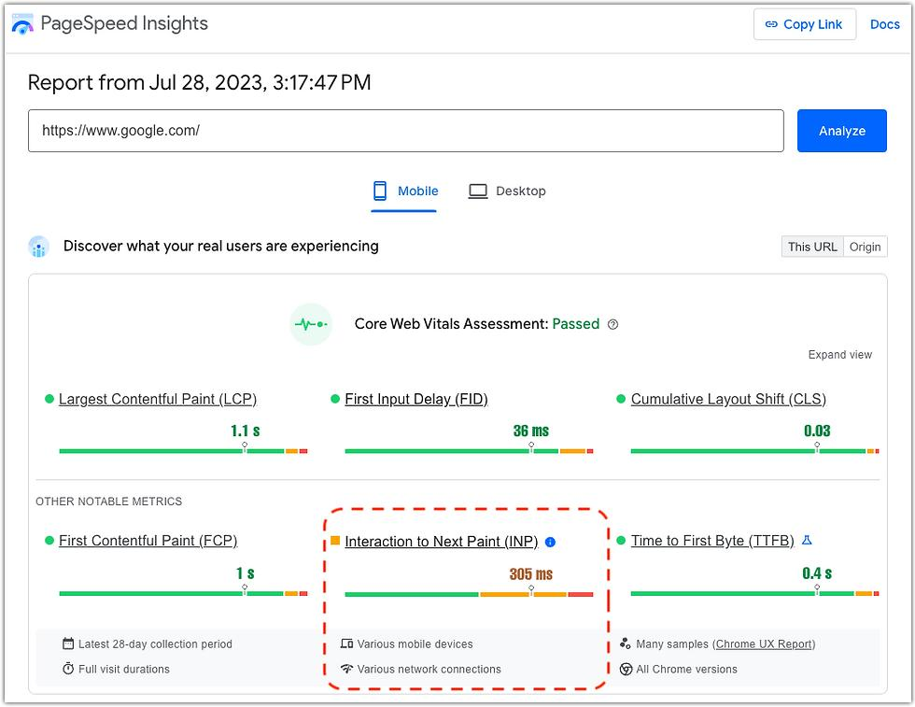Click the LCP distribution bar
Viewport: 915px width, 707px height.
coord(183,451)
